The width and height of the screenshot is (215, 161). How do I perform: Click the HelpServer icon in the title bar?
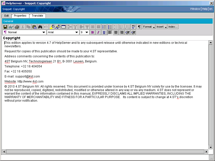[x=3, y=3]
